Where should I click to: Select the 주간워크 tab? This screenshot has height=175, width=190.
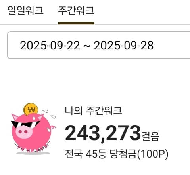(76, 10)
